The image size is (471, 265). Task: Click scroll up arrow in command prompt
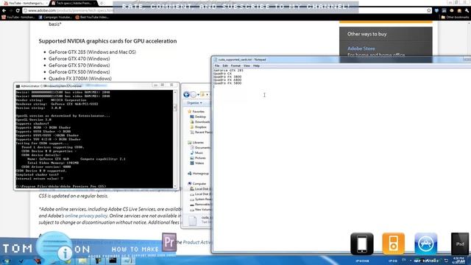point(175,92)
